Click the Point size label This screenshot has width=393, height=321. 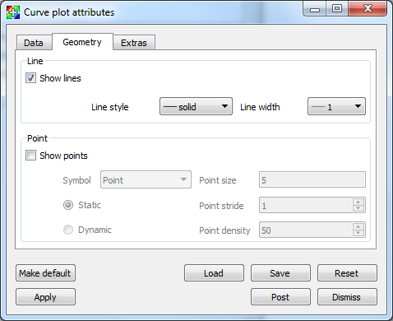[218, 180]
